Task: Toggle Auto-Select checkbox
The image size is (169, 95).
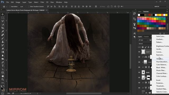Action: pyautogui.click(x=10, y=7)
